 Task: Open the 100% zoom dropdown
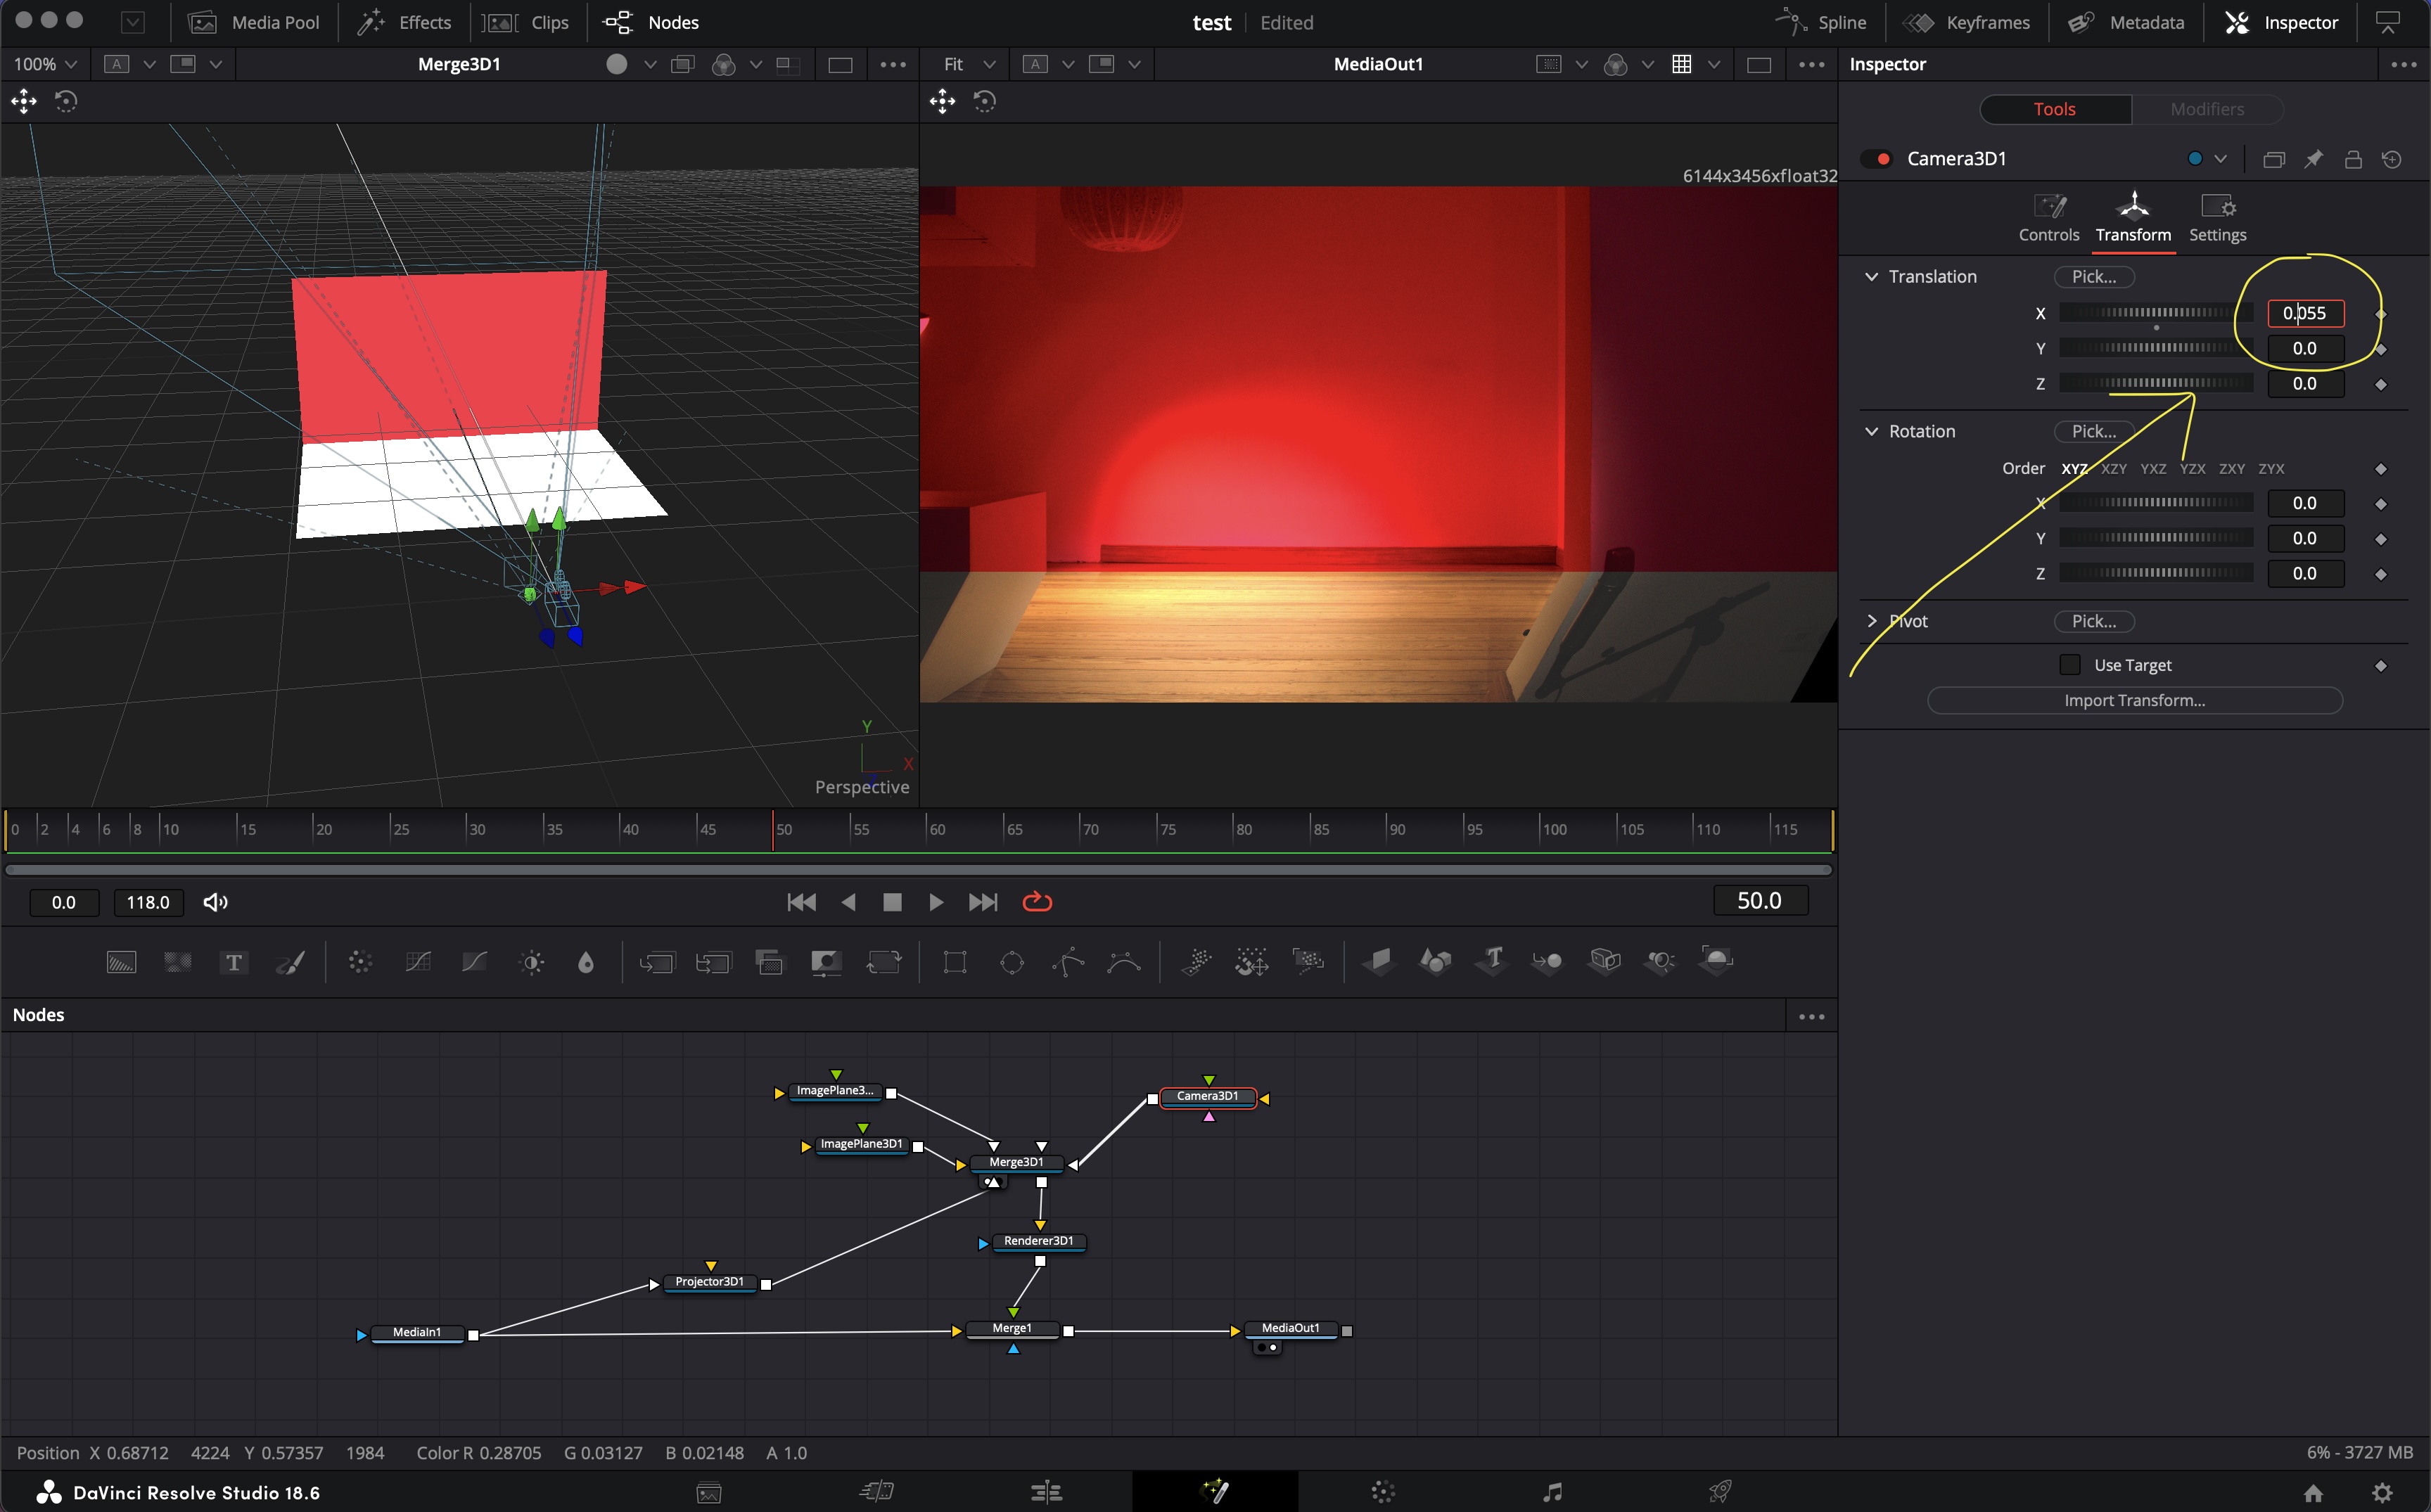click(44, 64)
